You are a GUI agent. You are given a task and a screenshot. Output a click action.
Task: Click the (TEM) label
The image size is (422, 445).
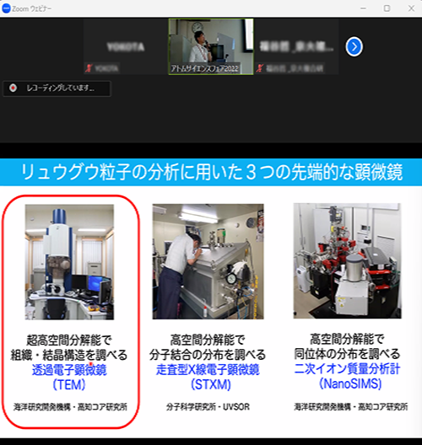coord(69,385)
